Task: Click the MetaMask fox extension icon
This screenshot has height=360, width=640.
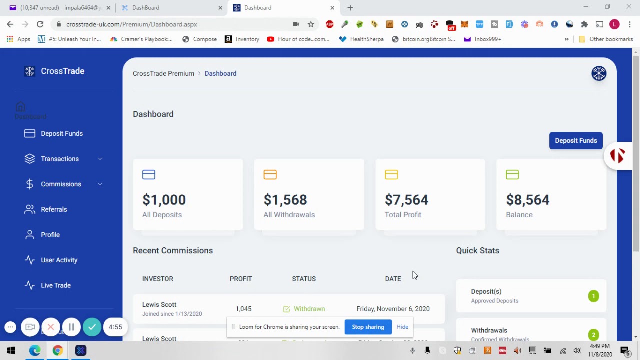Action: coord(464,24)
